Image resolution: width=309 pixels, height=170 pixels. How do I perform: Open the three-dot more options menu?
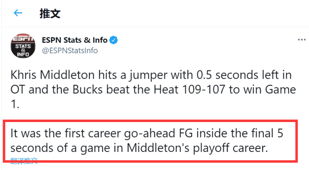301,40
